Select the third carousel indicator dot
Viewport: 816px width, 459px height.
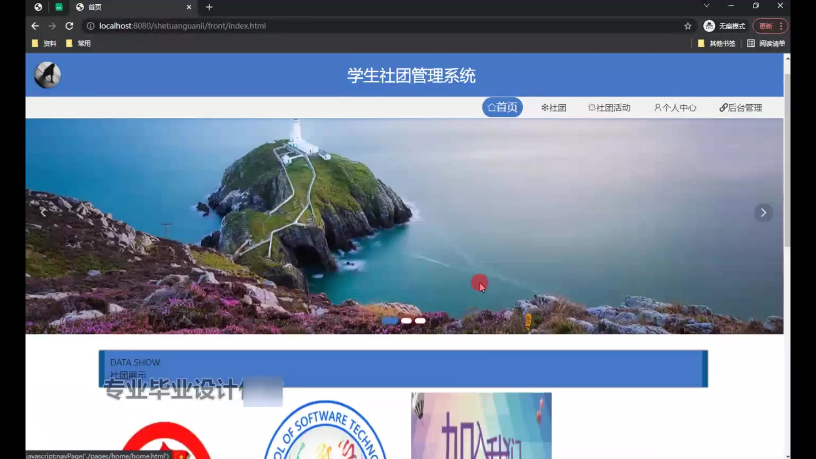[420, 321]
